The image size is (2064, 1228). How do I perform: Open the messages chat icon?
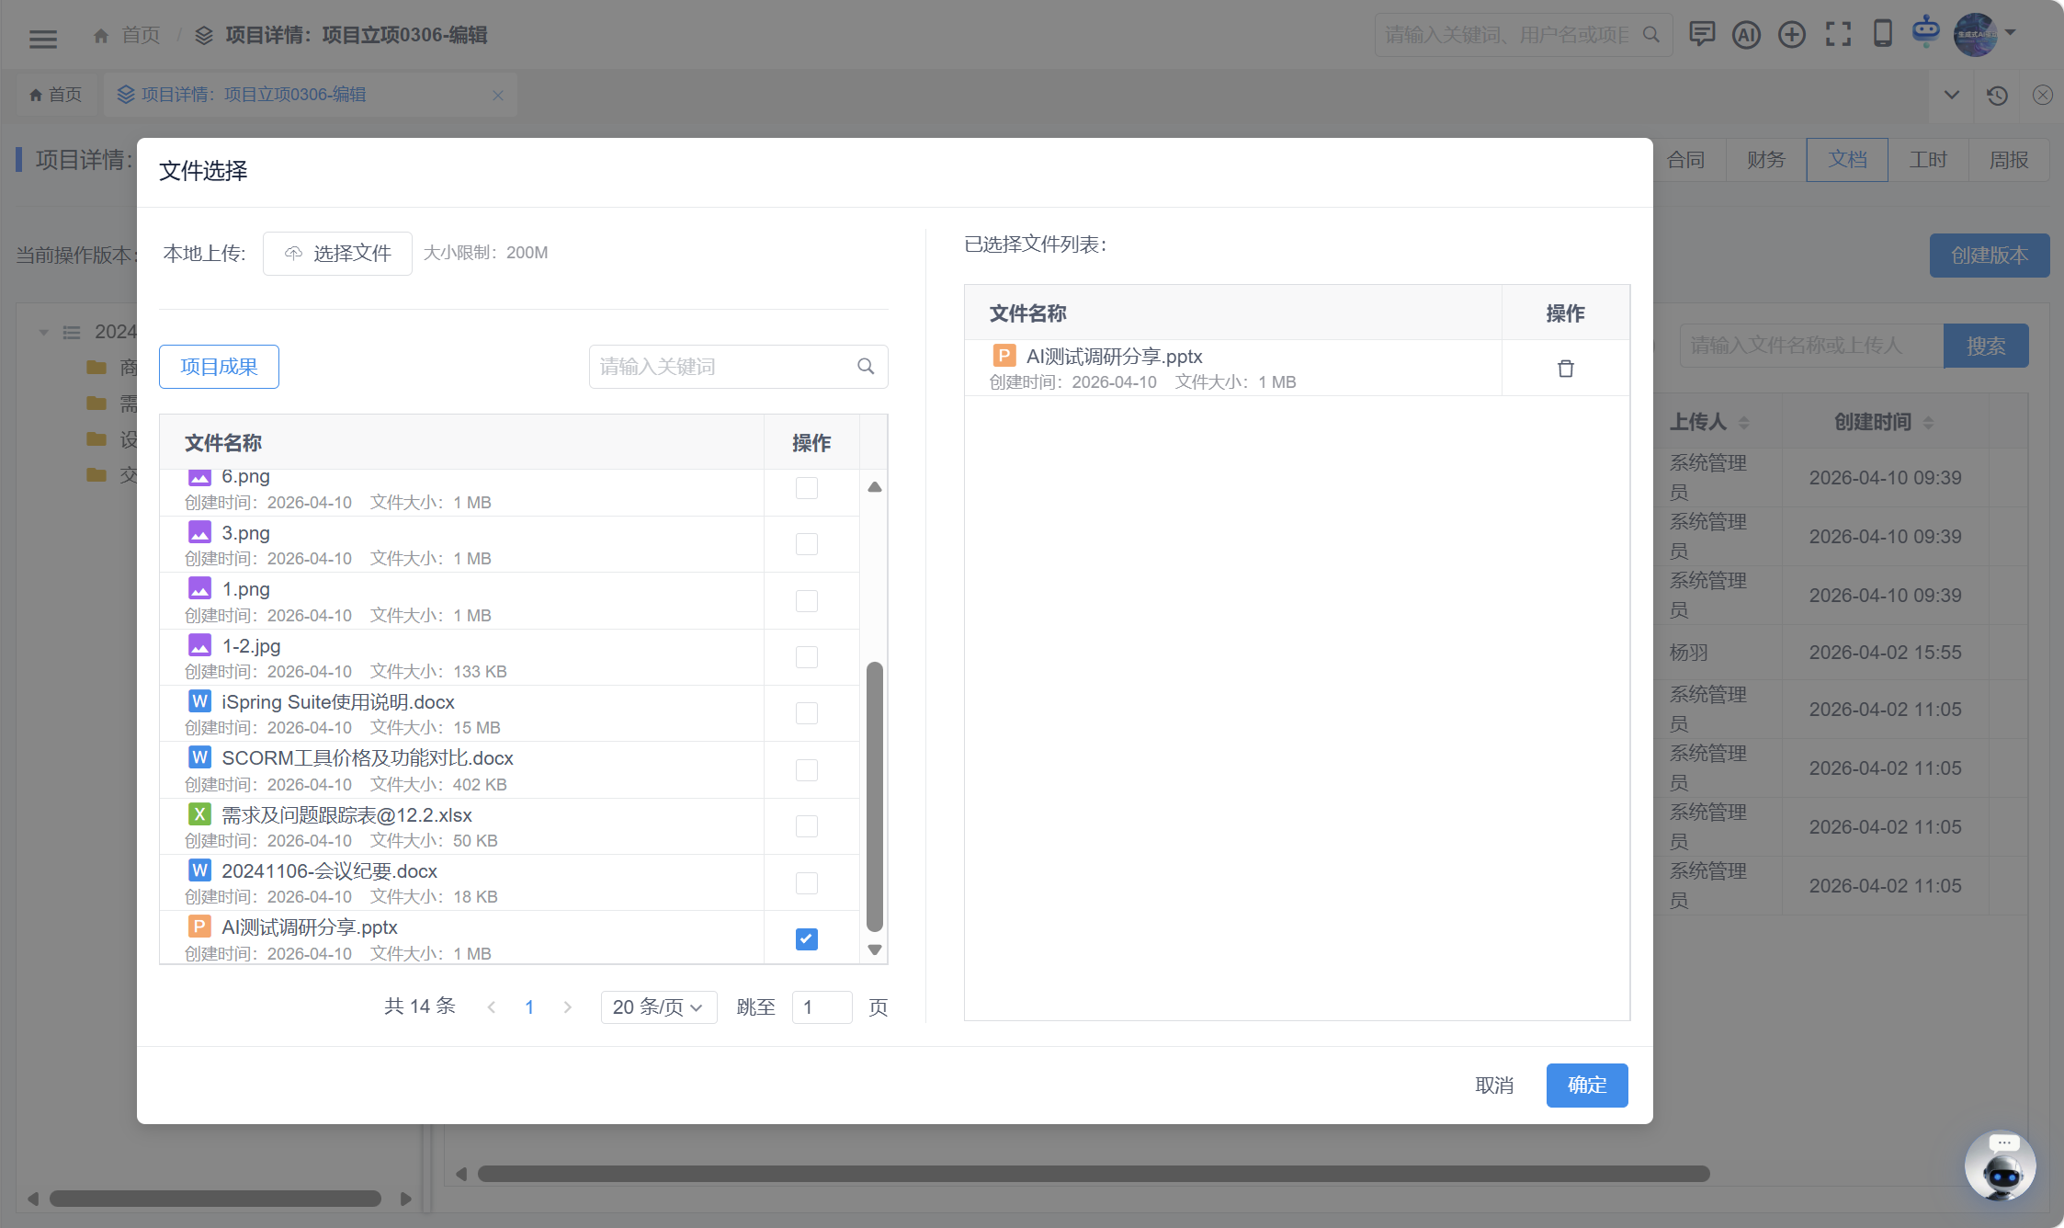tap(1702, 35)
